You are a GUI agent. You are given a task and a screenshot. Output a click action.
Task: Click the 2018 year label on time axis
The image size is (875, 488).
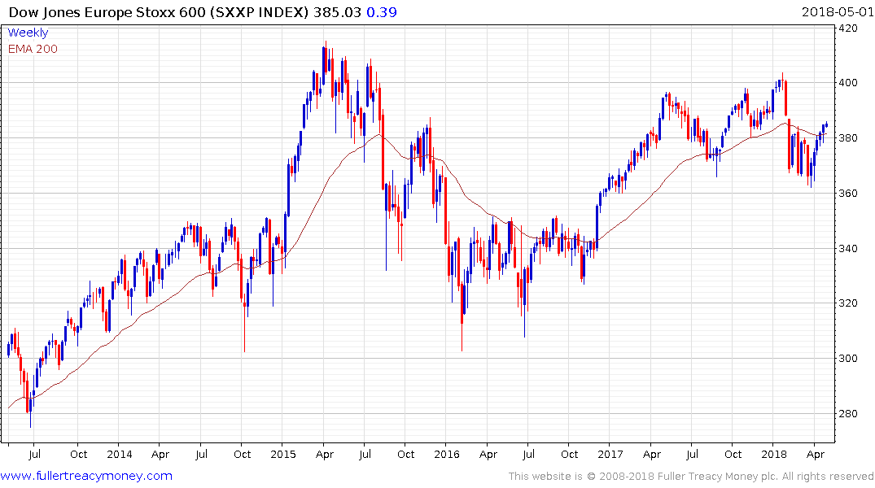coord(774,455)
